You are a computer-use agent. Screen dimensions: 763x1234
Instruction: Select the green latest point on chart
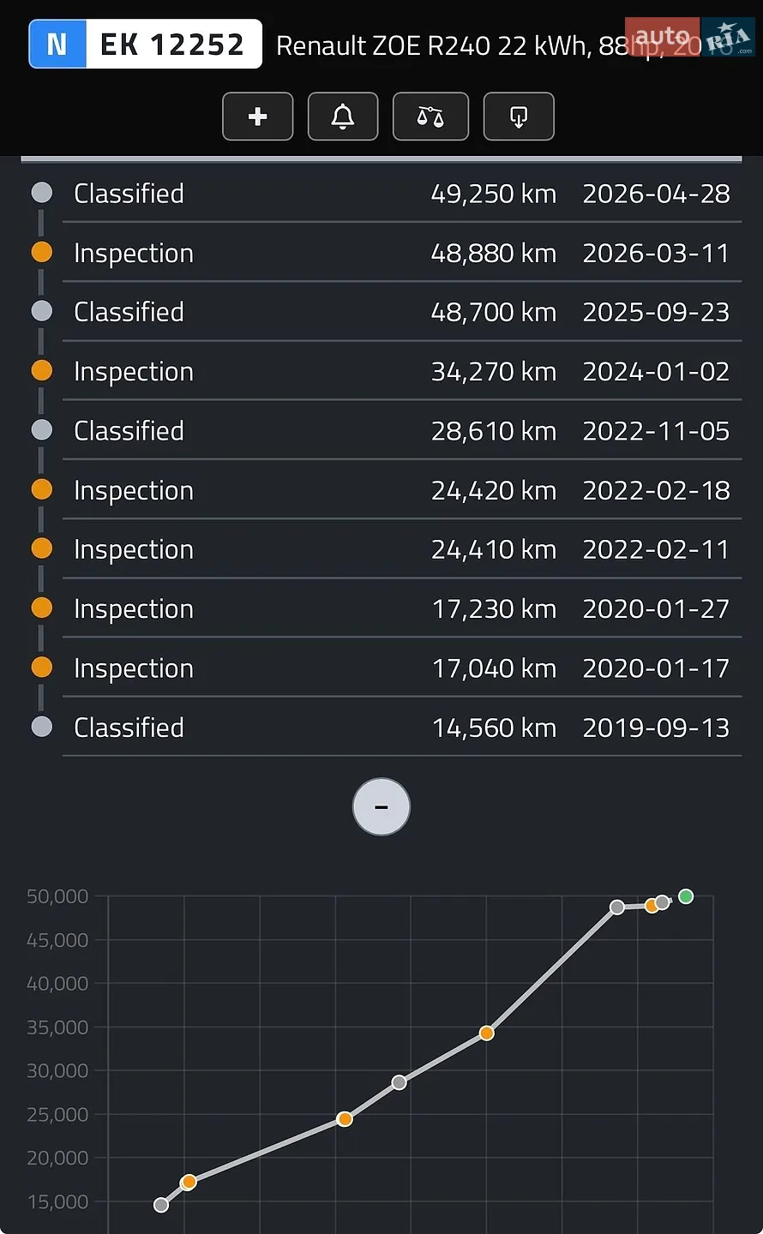(686, 896)
